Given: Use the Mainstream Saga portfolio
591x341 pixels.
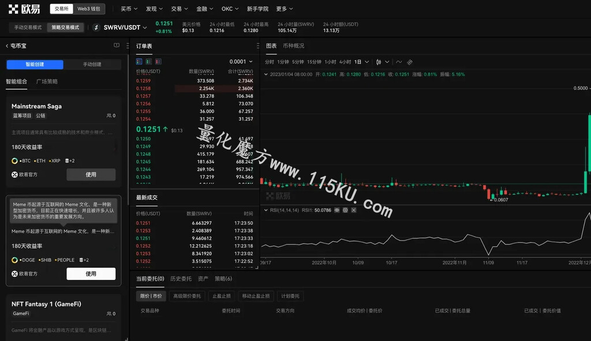Looking at the screenshot, I should click(91, 174).
